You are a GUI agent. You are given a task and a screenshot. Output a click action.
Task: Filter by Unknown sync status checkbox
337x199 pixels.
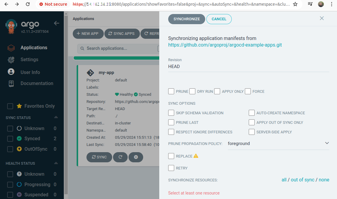coord(10,129)
